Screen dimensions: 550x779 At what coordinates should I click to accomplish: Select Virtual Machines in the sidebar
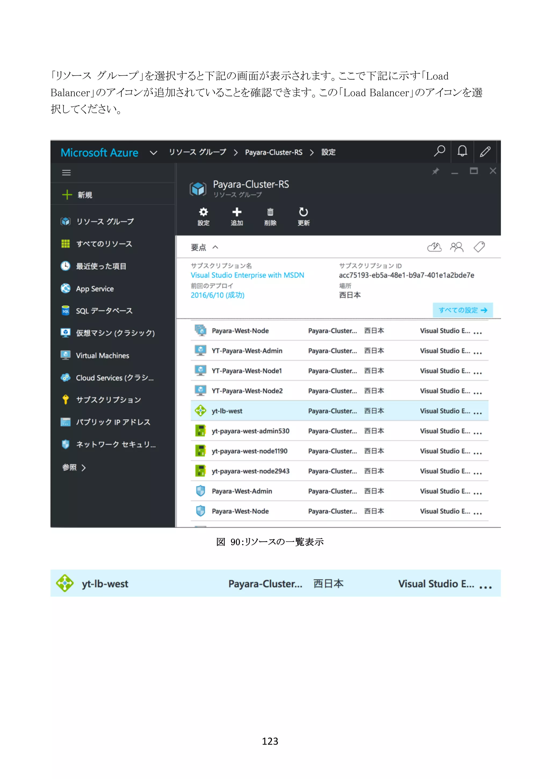click(x=102, y=356)
